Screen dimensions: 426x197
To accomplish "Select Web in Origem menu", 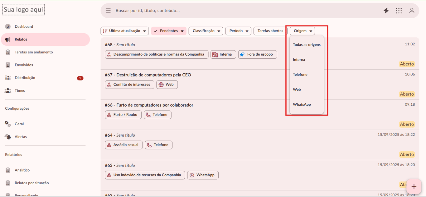I will click(307, 89).
